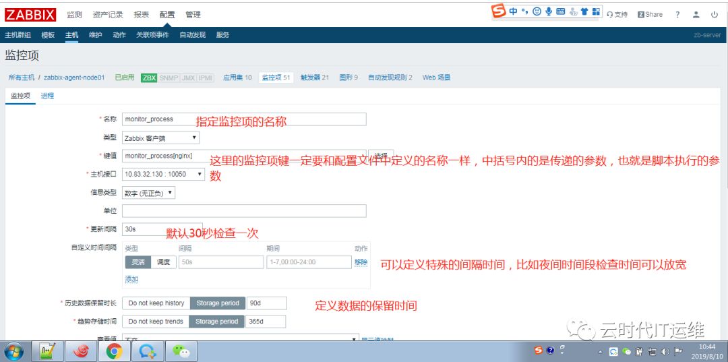Go to 关联项事件 submenu

152,35
